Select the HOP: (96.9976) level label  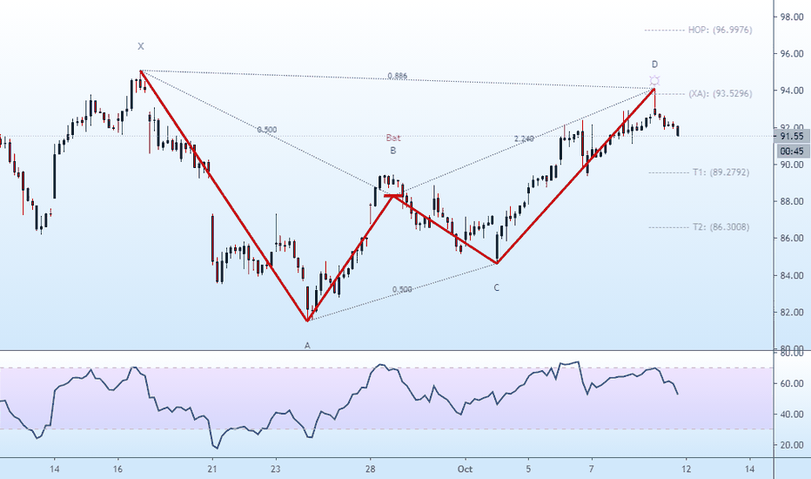[x=720, y=30]
